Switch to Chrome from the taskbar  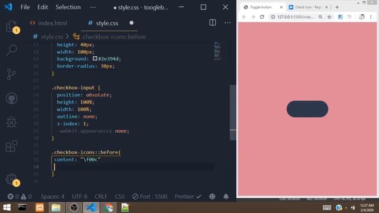pyautogui.click(x=108, y=208)
